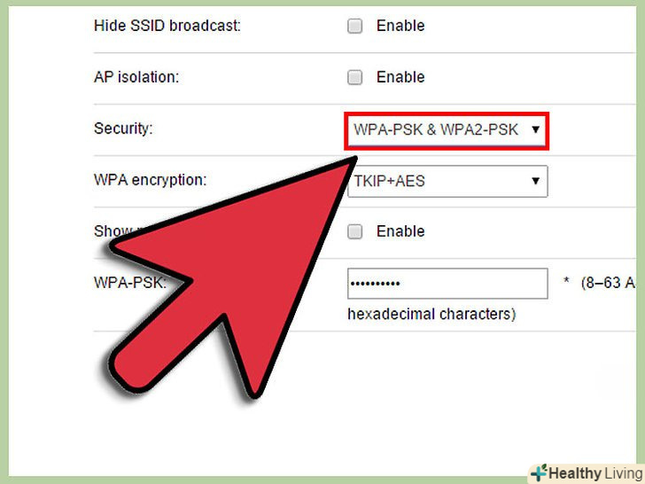This screenshot has height=484, width=645.
Task: Open the Healthy Living watermark text
Action: 595,473
